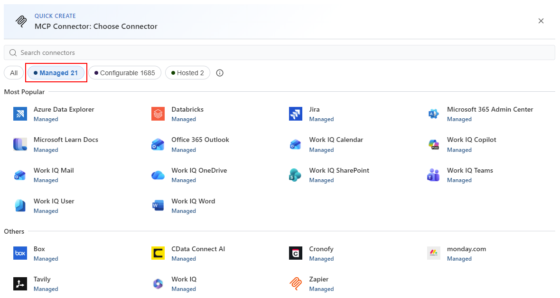The height and width of the screenshot is (298, 560).
Task: Click the CData Connect AI icon
Action: pyautogui.click(x=158, y=253)
